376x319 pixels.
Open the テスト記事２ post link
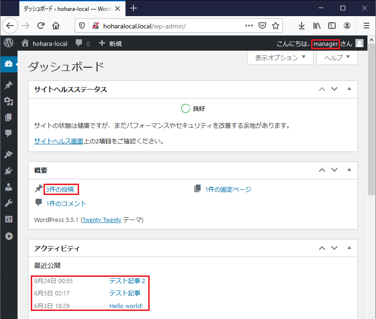click(127, 281)
